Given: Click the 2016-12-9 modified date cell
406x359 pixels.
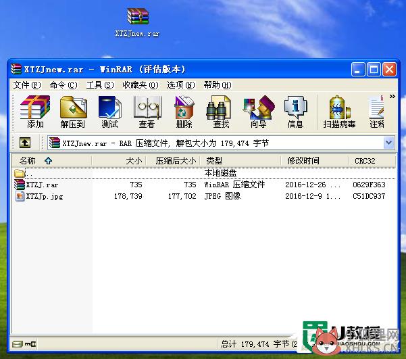Looking at the screenshot, I should point(313,196).
